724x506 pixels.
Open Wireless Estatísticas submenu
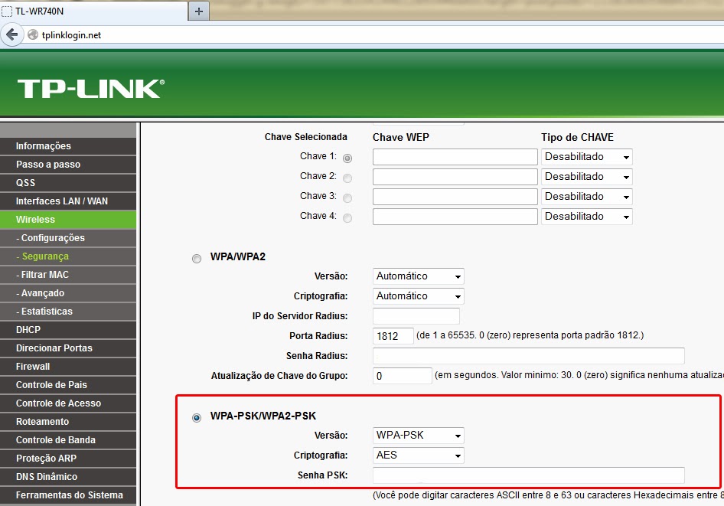68,312
